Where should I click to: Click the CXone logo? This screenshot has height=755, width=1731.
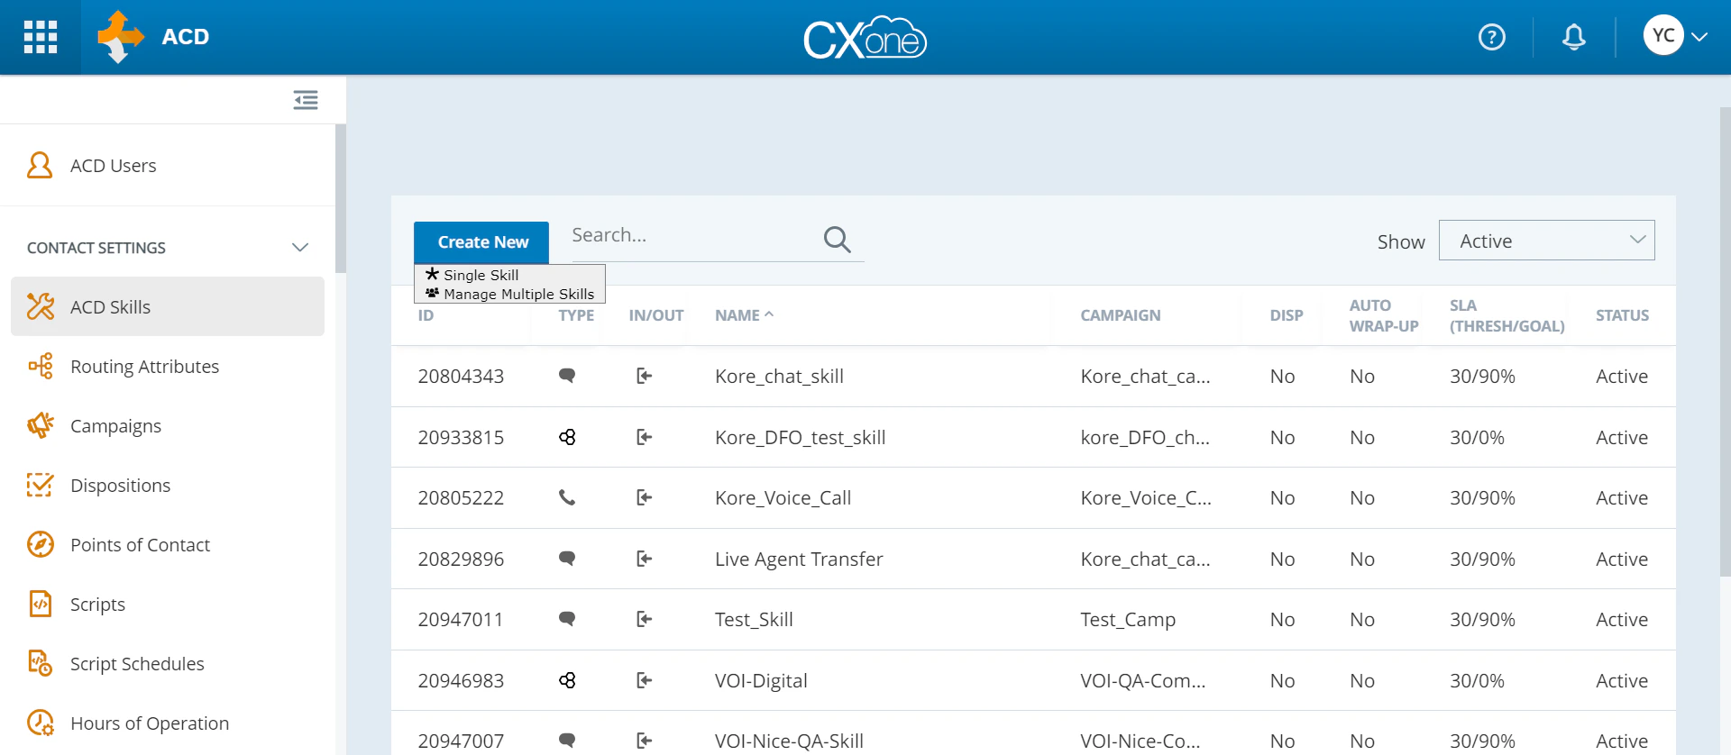pos(865,38)
